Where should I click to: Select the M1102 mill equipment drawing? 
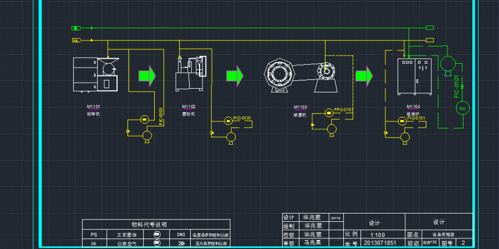coord(191,74)
